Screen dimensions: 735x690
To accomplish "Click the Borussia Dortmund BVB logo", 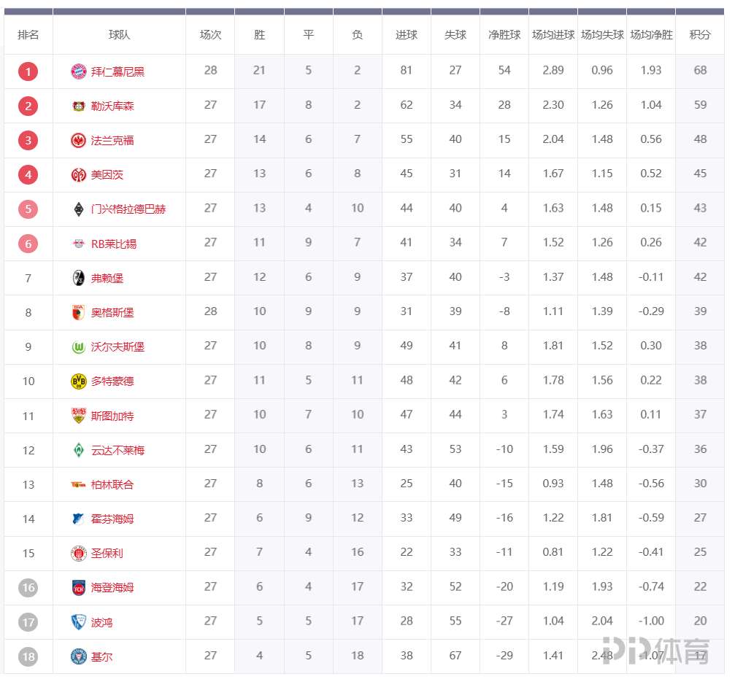I will point(78,381).
